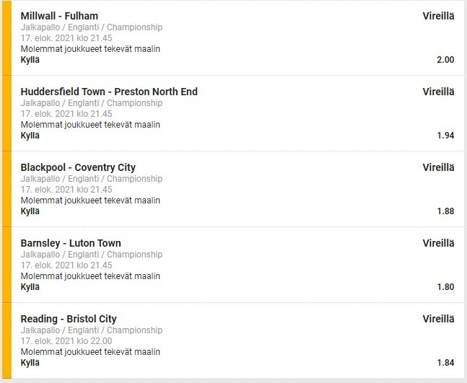Click the league breadcrumb under Barnsley - Luton Town
This screenshot has height=383, width=467.
point(92,255)
